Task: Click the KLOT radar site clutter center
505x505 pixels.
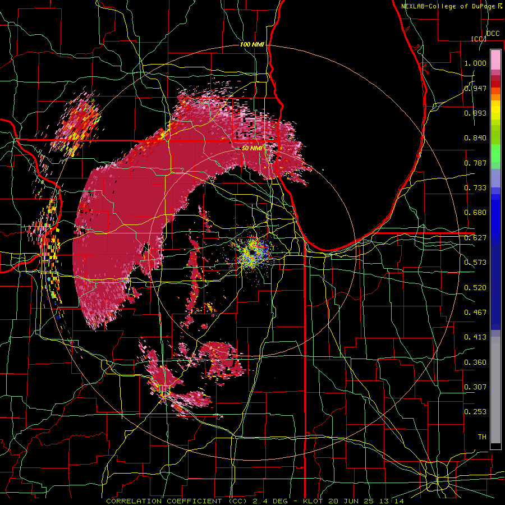Action: coord(253,251)
